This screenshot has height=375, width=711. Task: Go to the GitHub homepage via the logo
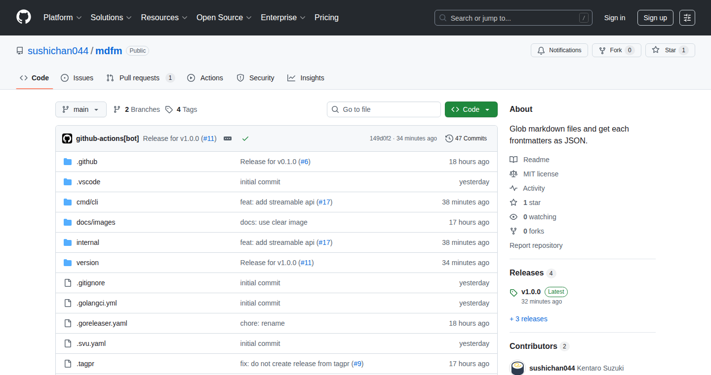(x=24, y=17)
